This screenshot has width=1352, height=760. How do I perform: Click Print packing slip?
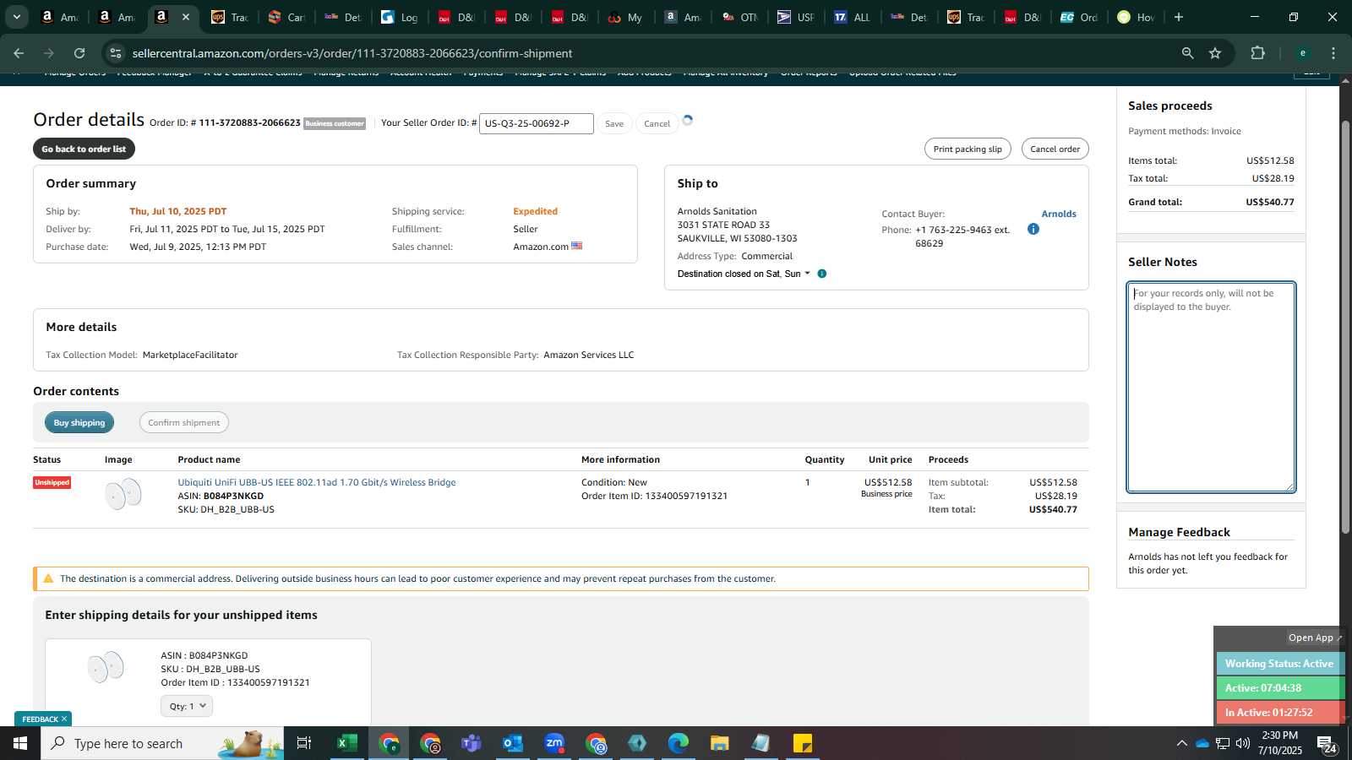point(968,149)
